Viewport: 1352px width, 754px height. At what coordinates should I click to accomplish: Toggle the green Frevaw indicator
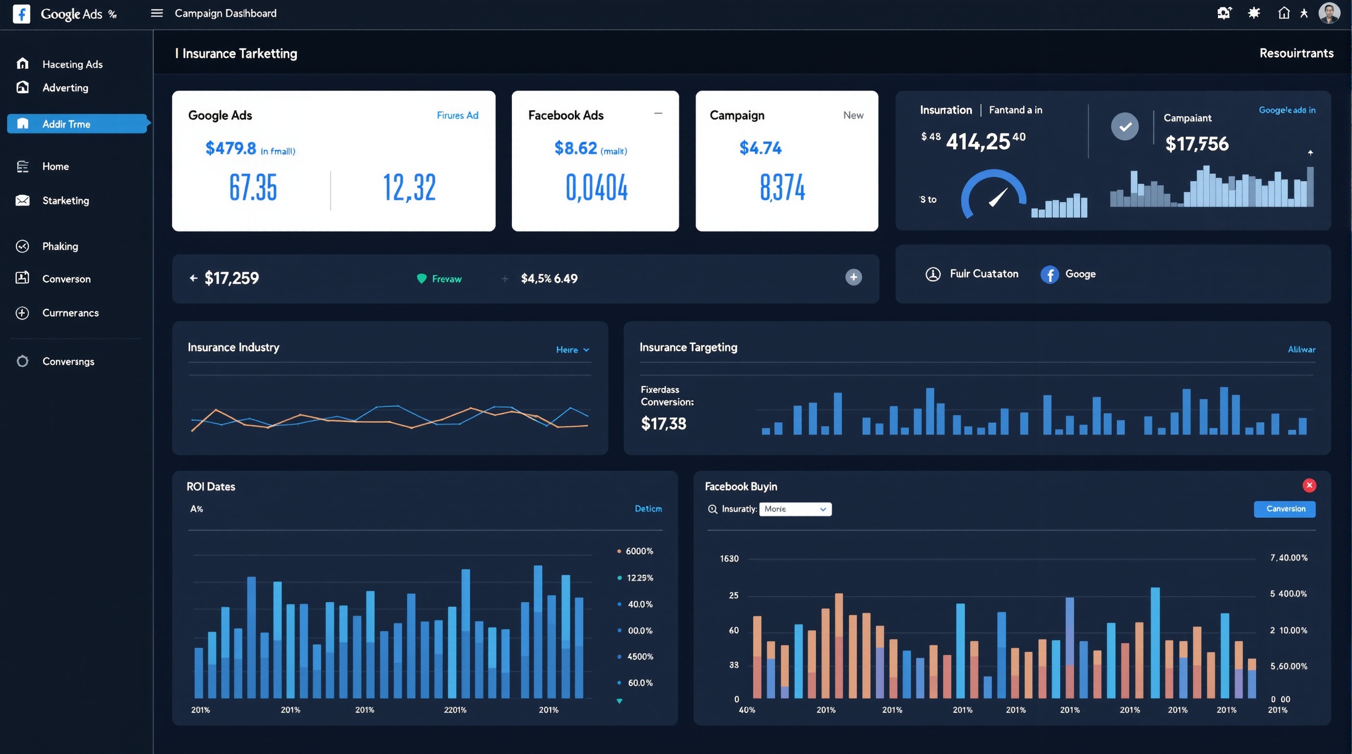pos(422,279)
